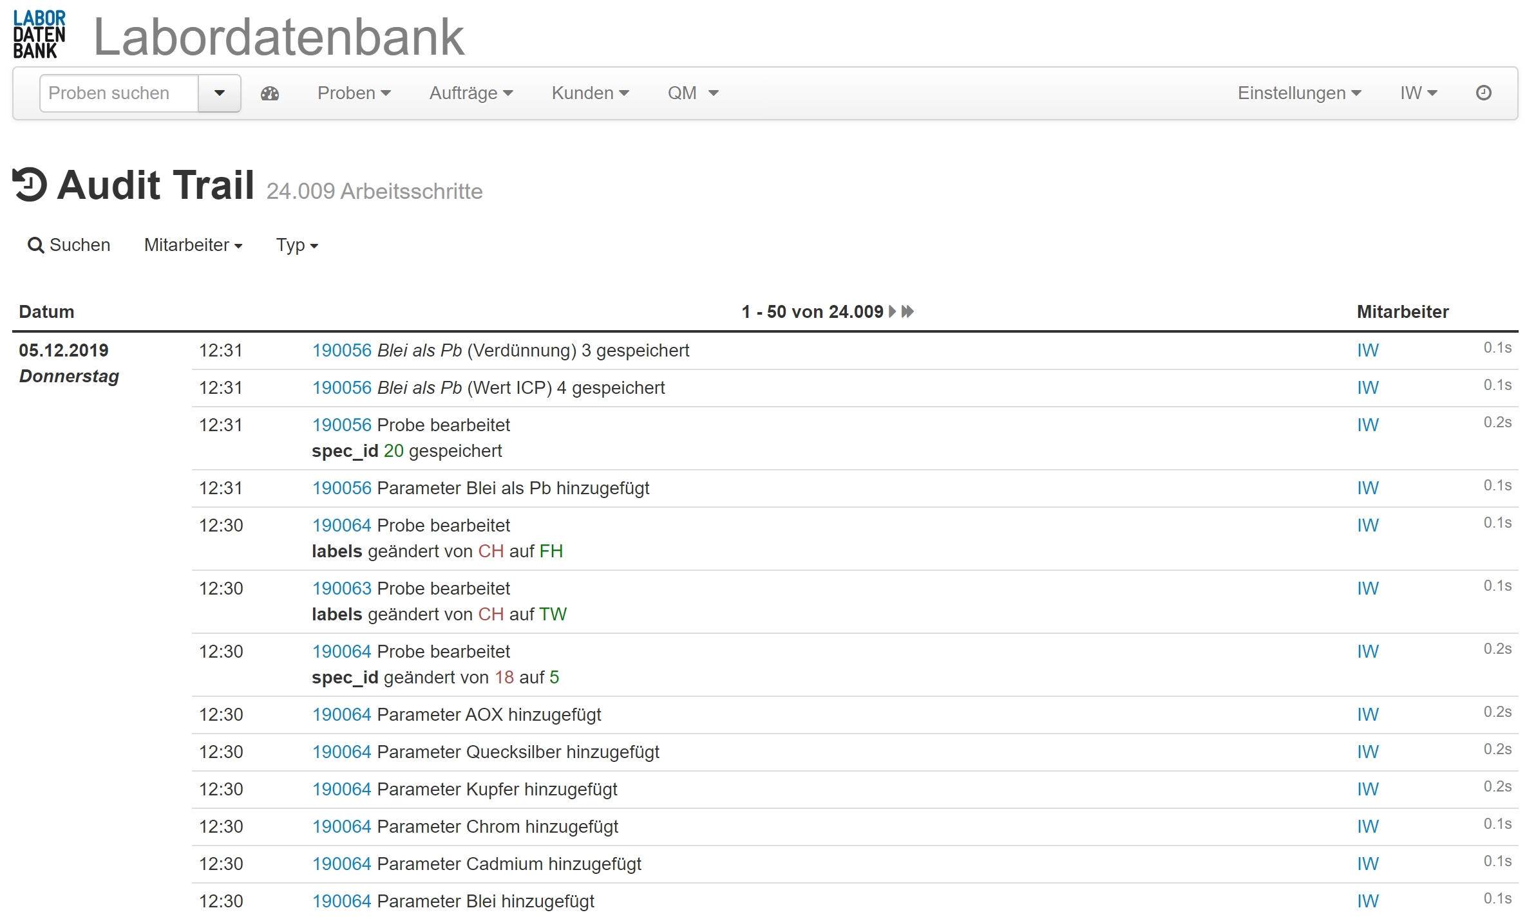Expand the Typ filter dropdown
Image resolution: width=1536 pixels, height=917 pixels.
[x=297, y=245]
